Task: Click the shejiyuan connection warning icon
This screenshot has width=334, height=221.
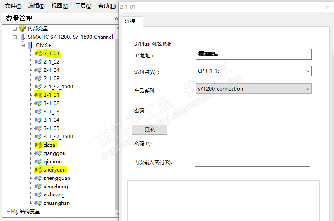Action: (38, 169)
